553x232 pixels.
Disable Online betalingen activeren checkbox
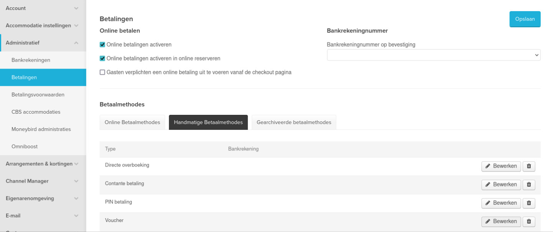coord(102,45)
